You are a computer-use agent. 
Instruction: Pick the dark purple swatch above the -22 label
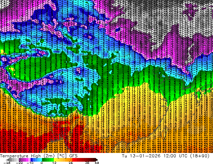pos(20,160)
